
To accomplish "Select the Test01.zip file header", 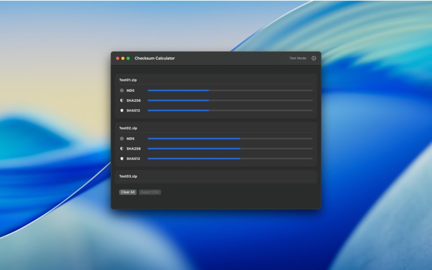I will 128,80.
